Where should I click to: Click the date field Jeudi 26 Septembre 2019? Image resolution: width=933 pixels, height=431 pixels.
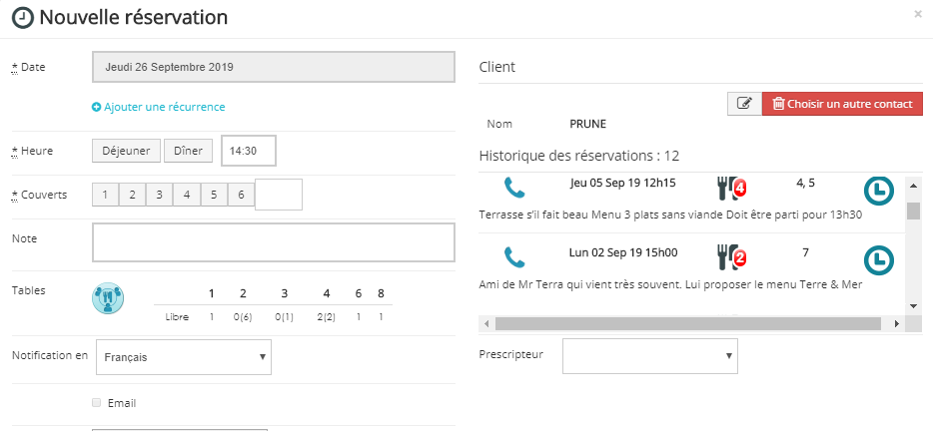point(274,67)
